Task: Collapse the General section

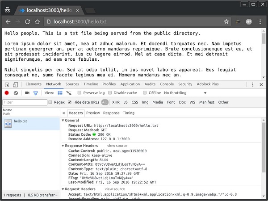Action: pos(63,121)
